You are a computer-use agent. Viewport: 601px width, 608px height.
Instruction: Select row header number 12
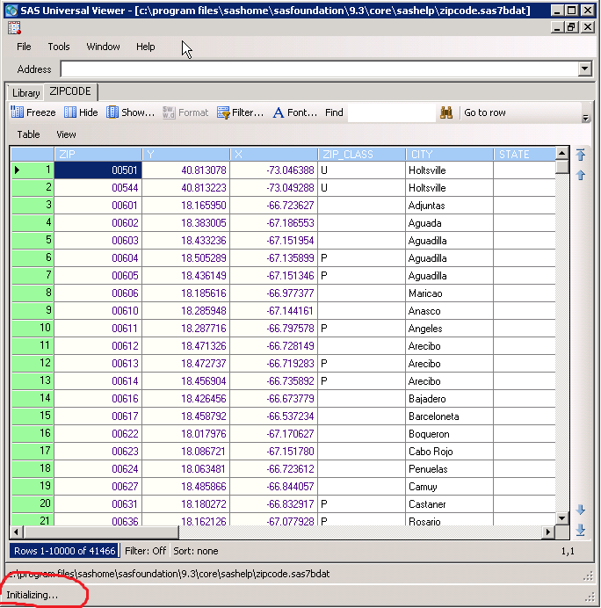pyautogui.click(x=33, y=363)
